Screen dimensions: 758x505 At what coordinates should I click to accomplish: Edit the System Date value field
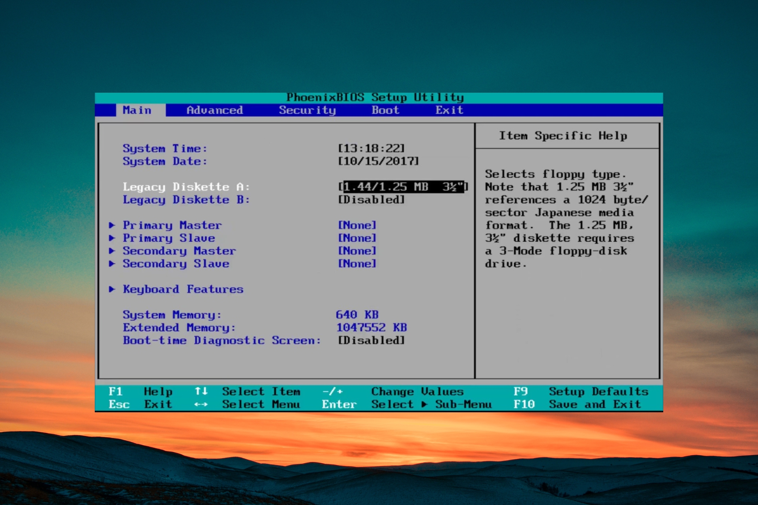coord(378,161)
